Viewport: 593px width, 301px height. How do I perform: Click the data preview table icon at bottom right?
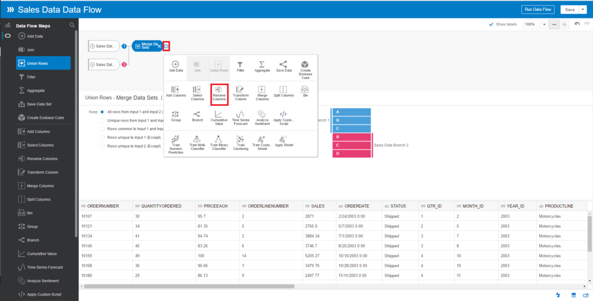pos(573,295)
